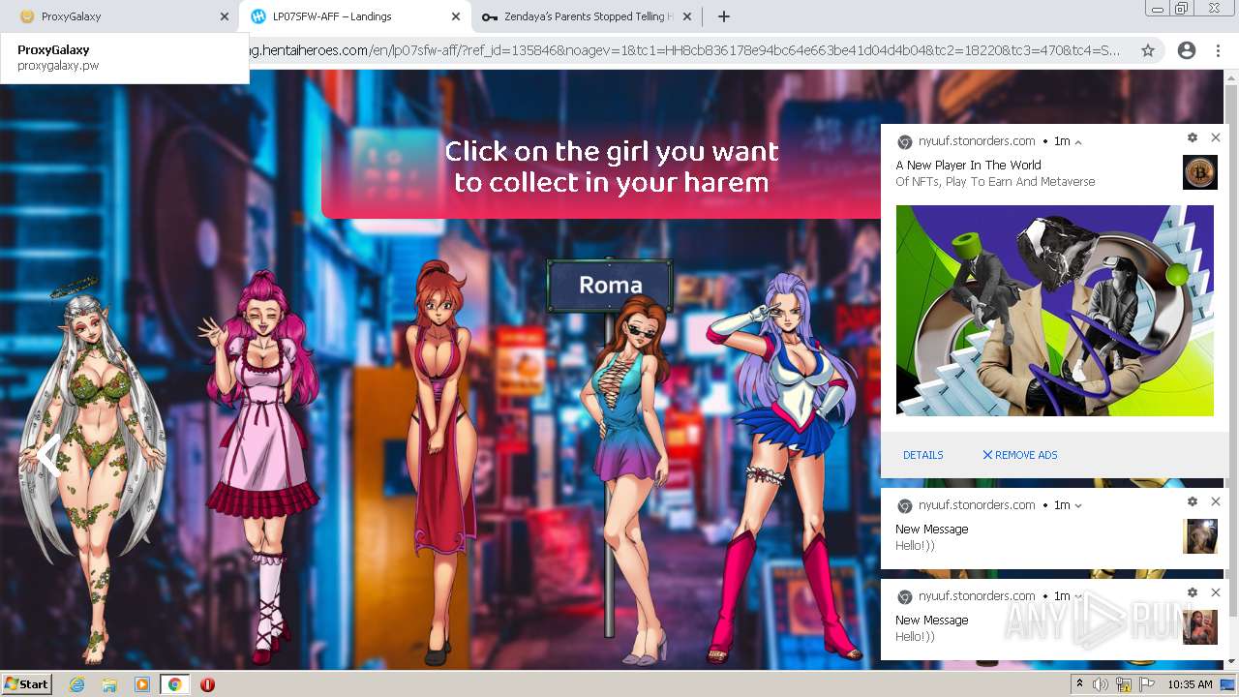Viewport: 1239px width, 697px height.
Task: Open the volume speaker tray icon
Action: click(1101, 684)
